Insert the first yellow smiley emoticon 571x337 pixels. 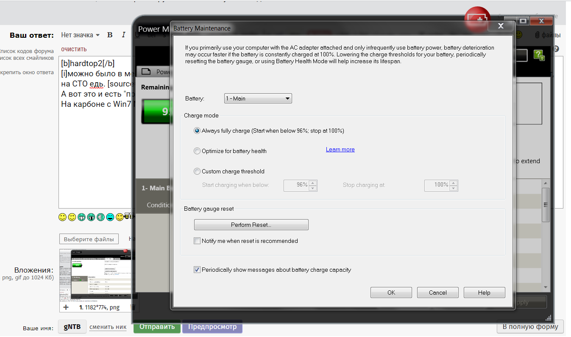pos(63,217)
